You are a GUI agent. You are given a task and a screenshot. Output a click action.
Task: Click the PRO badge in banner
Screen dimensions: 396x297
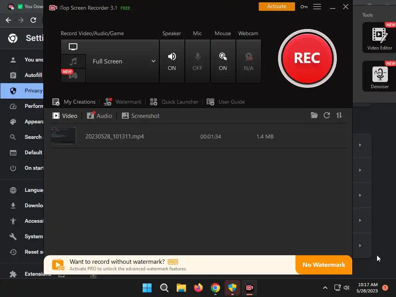click(173, 262)
